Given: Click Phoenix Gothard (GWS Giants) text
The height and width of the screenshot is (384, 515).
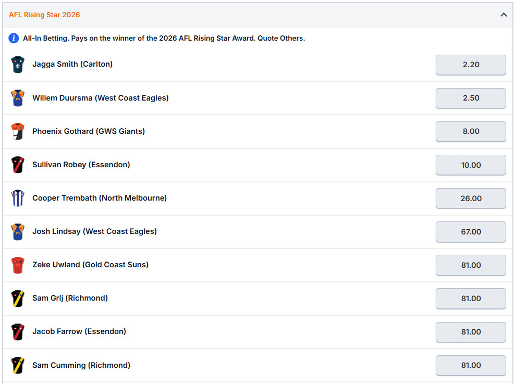Looking at the screenshot, I should coord(88,131).
